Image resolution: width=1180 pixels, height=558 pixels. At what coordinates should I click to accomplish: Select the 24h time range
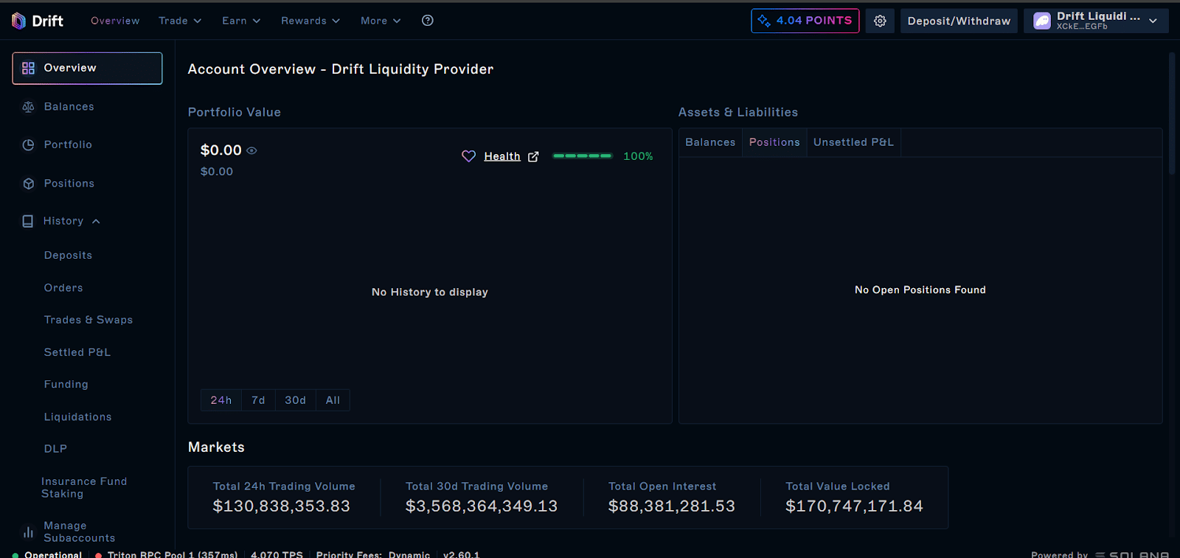coord(221,400)
